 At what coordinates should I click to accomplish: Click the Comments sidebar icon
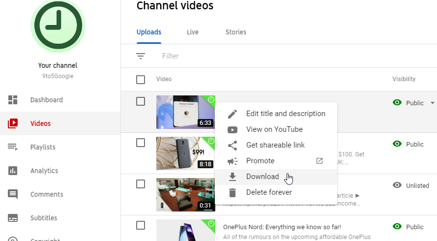pyautogui.click(x=13, y=194)
